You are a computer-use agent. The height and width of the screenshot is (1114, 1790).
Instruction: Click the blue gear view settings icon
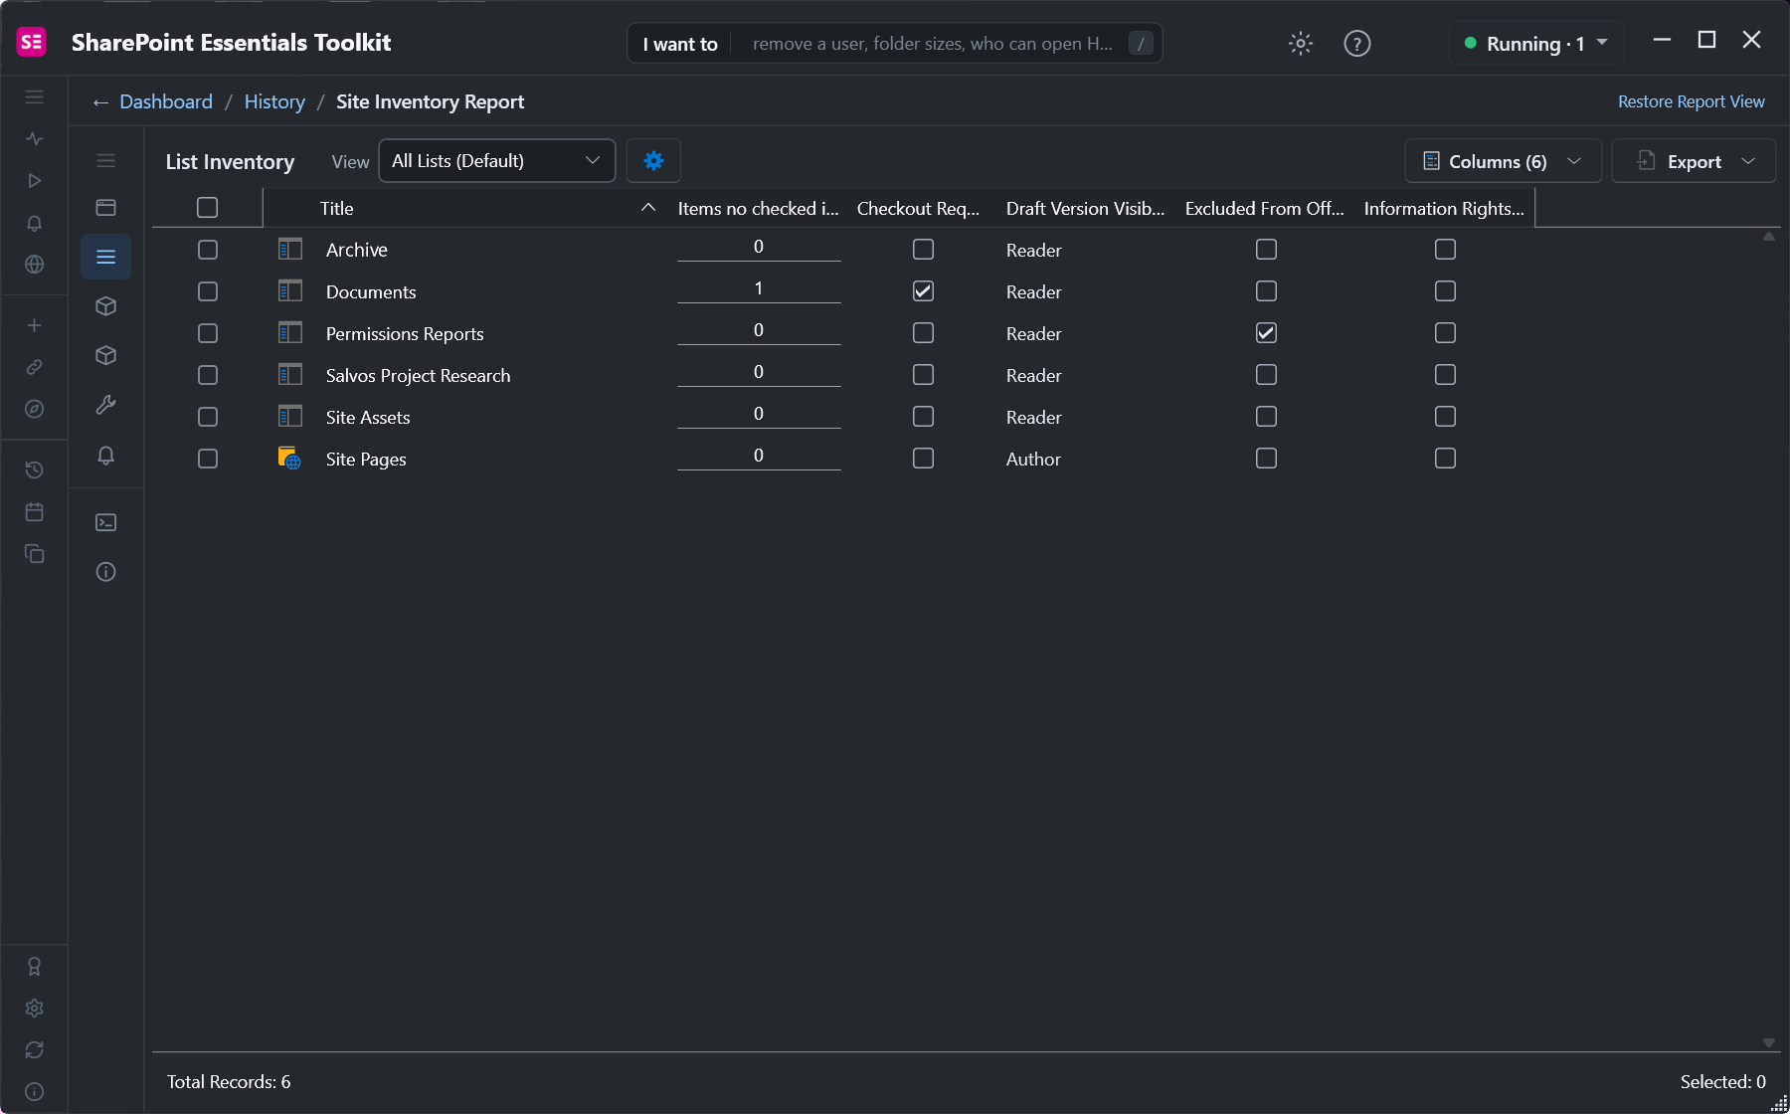[653, 161]
